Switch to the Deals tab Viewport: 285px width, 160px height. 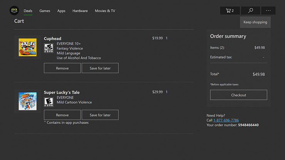coord(28,11)
